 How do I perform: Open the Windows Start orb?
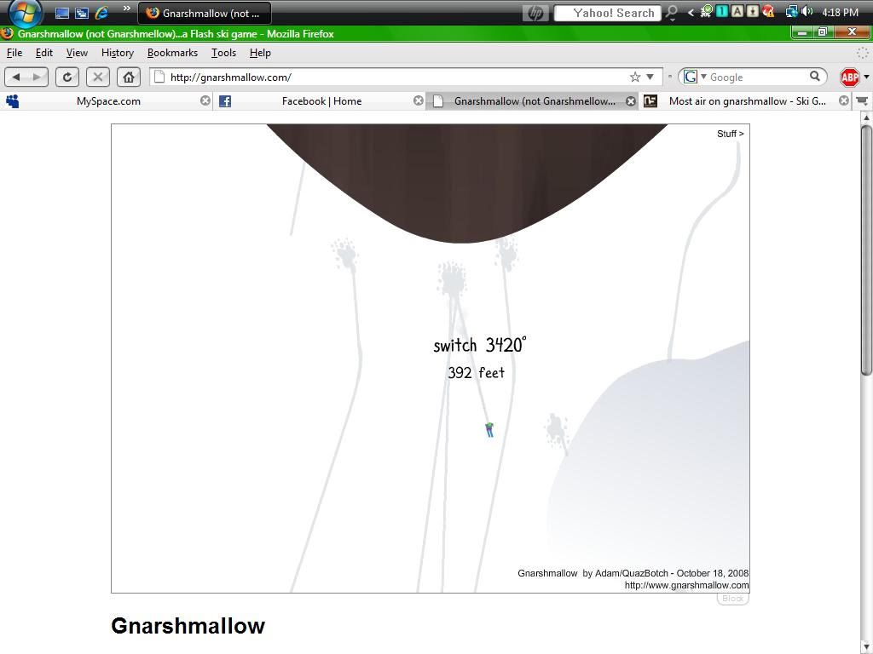point(24,13)
